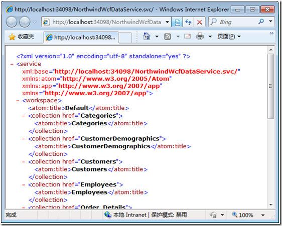Image resolution: width=282 pixels, height=226 pixels.
Task: Collapse the workspace XML node
Action: (x=18, y=101)
